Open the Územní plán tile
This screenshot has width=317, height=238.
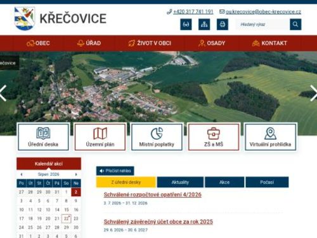[x=100, y=137]
